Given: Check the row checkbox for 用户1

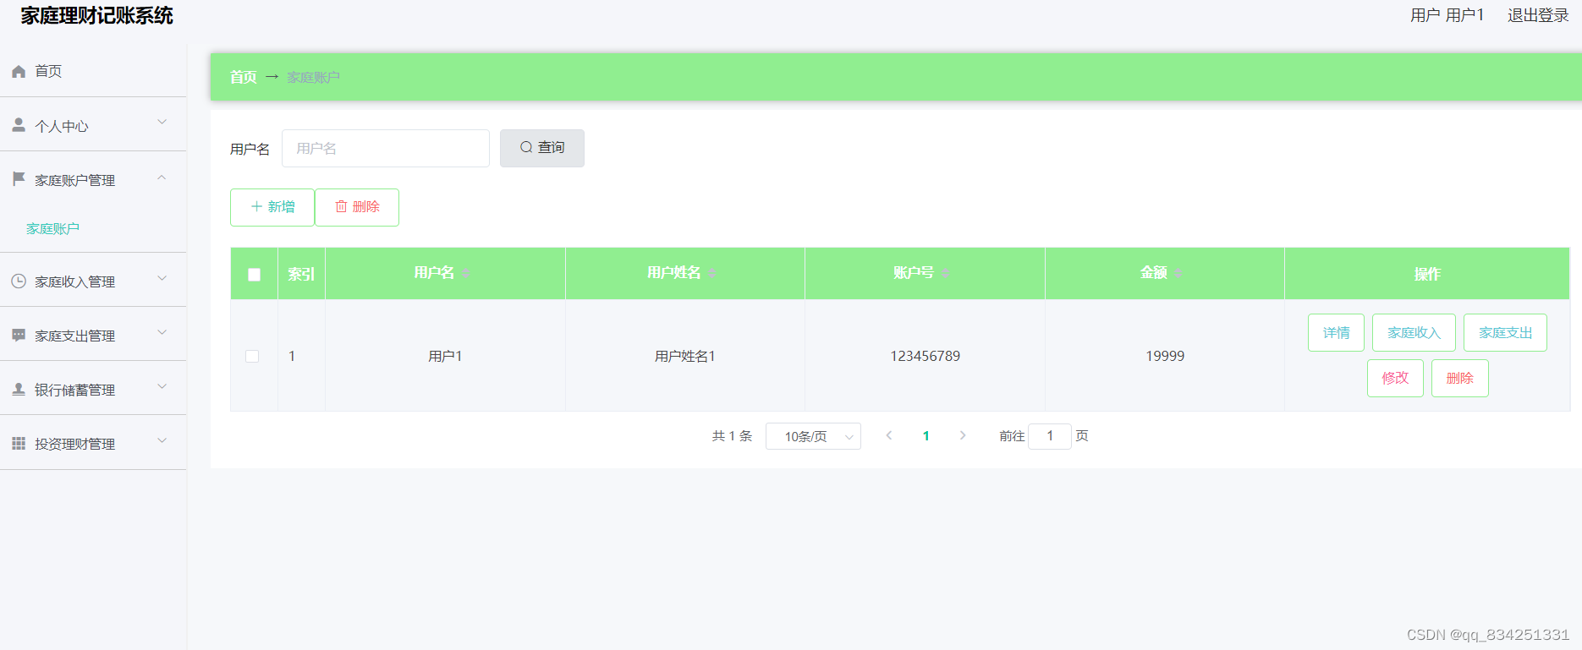Looking at the screenshot, I should (x=252, y=356).
